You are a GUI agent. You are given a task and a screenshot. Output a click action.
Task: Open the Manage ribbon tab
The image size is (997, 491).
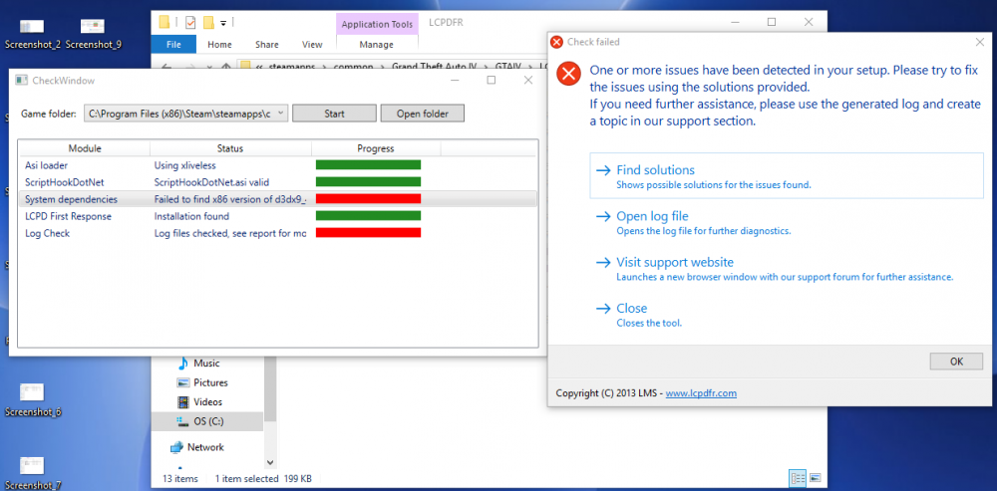tap(377, 45)
